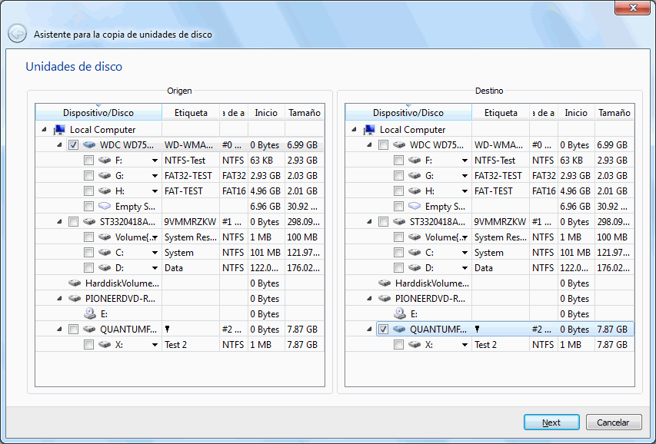Click PIONEERDVD drive icon in Destino
Viewport: 656px width, 444px height.
385,299
